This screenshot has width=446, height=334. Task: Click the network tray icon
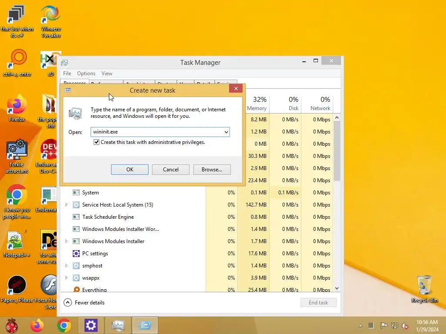395,325
